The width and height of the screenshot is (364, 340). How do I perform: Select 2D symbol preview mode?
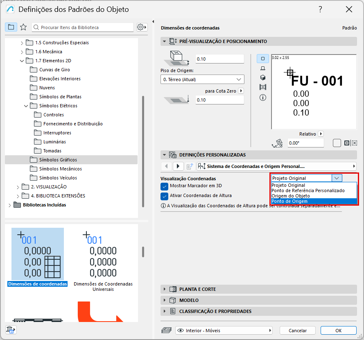(x=262, y=59)
